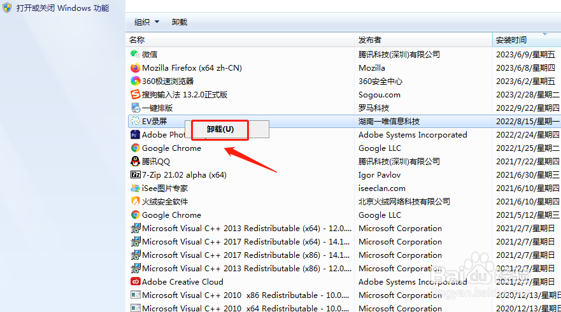Select the Adobe Creative Cloud entry

pyautogui.click(x=183, y=281)
